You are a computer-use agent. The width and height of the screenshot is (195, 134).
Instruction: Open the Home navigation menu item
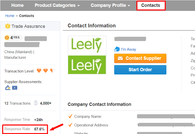[17, 5]
